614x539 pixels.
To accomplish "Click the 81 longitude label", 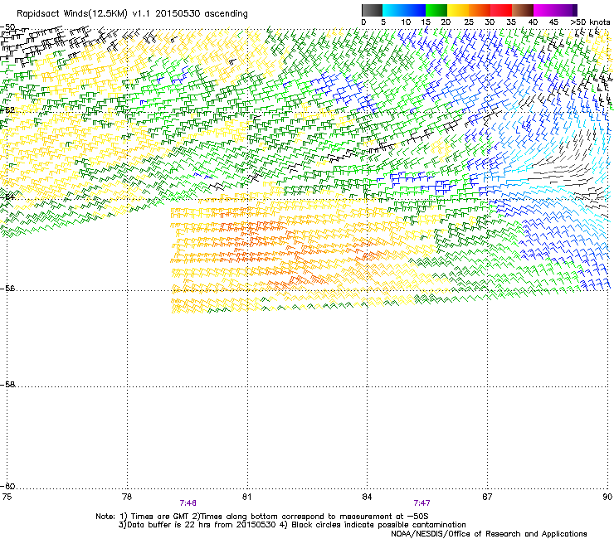I will click(246, 497).
